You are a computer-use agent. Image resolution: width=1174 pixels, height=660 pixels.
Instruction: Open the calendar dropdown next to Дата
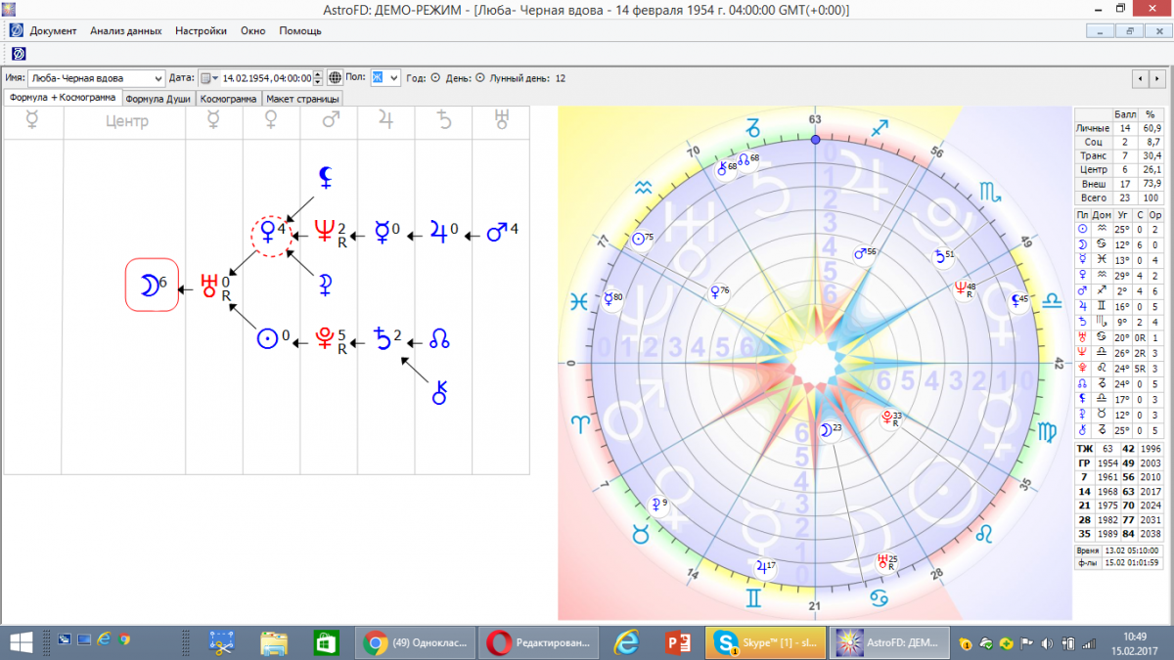(209, 78)
